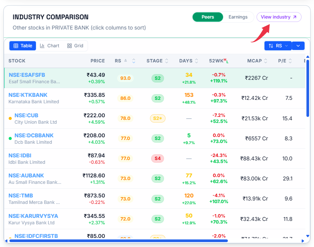Click the vertical scrollbar thumb
Viewport: 314px width, 247px height.
[308, 88]
